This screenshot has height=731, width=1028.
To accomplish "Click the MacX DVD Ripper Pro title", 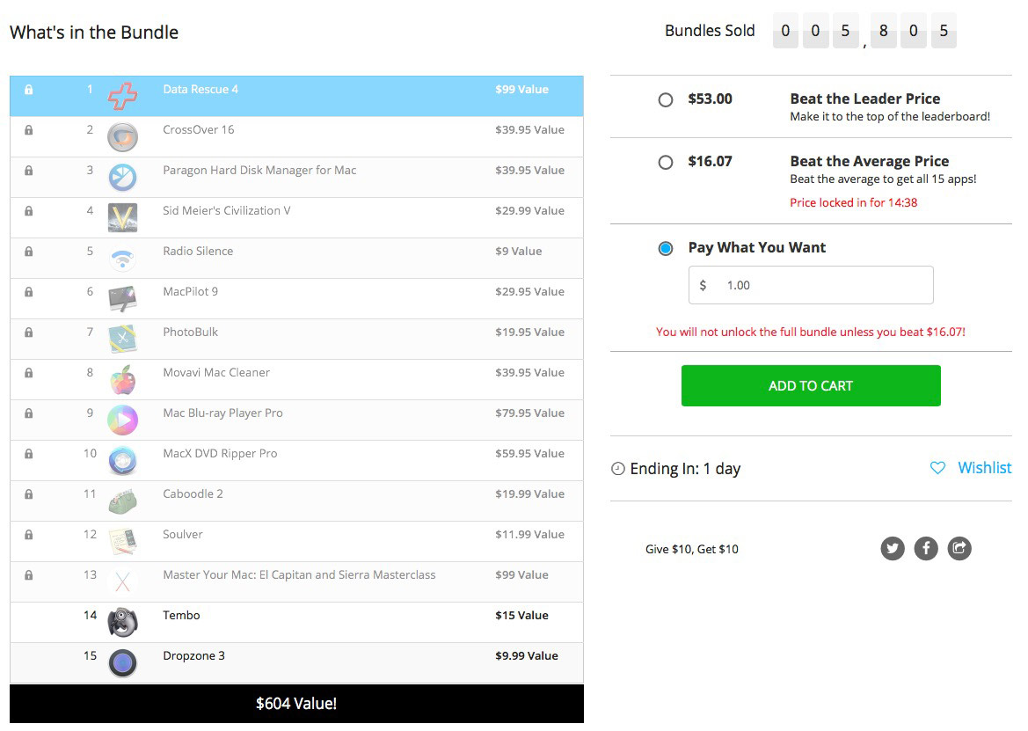I will click(220, 454).
